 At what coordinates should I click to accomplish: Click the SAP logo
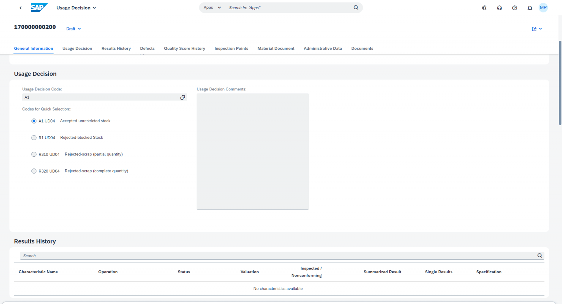pyautogui.click(x=39, y=7)
